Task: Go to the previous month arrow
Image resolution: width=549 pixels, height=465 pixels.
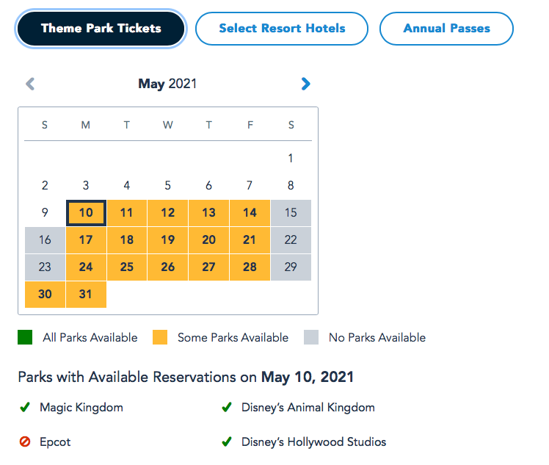Action: [x=30, y=84]
